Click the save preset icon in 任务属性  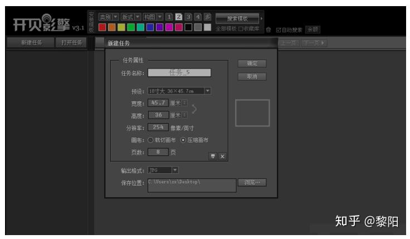pos(213,157)
